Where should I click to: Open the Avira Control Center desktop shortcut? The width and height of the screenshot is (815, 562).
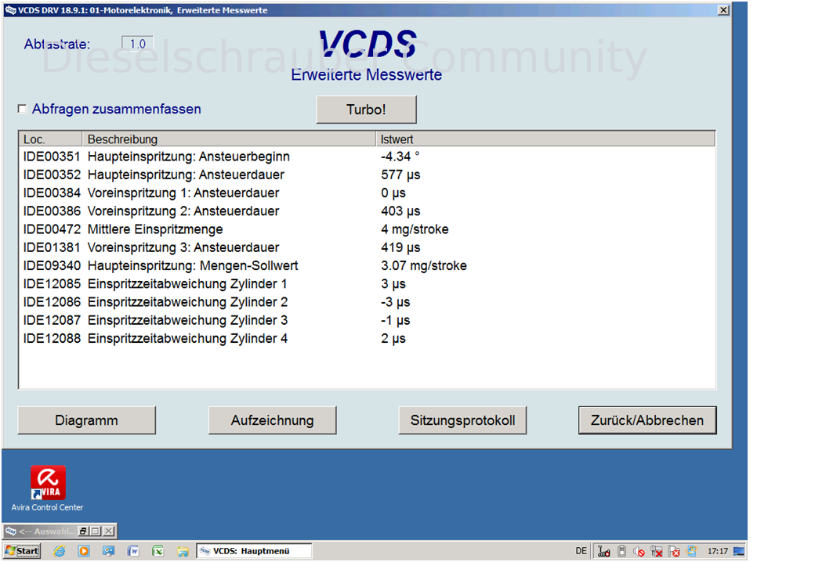pyautogui.click(x=47, y=488)
